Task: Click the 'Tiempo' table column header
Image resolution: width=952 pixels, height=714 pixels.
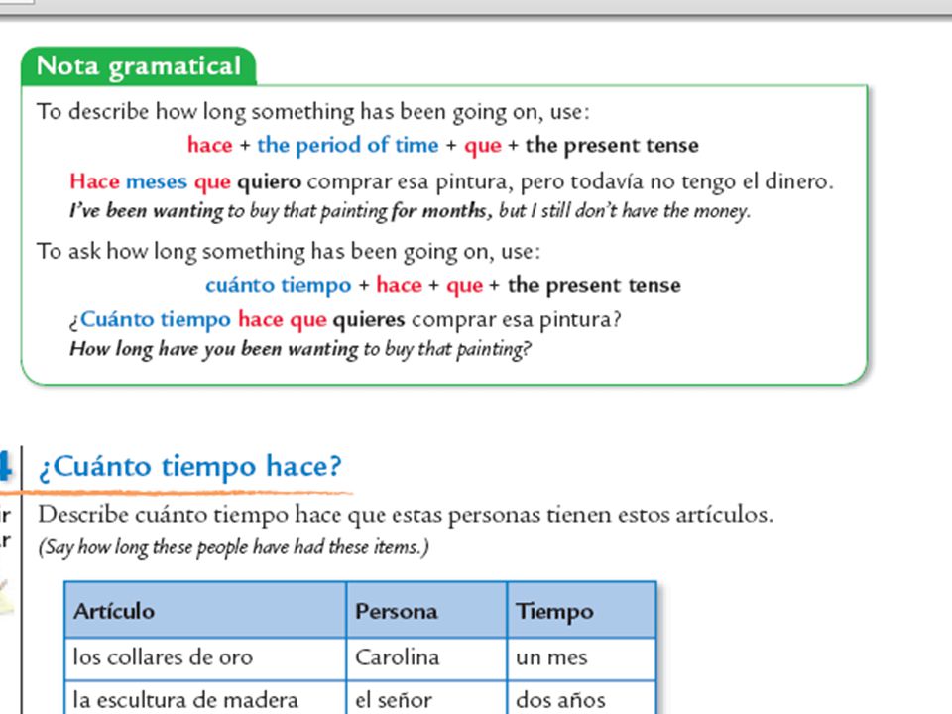Action: point(582,610)
